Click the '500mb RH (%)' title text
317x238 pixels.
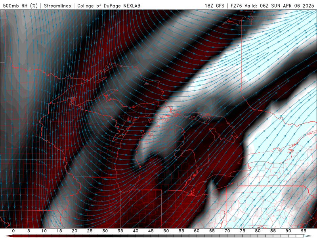[x=20, y=6]
